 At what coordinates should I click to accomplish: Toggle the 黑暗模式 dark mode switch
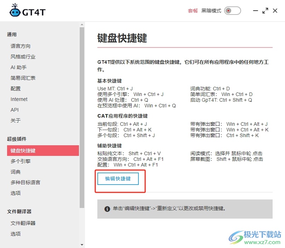233,11
